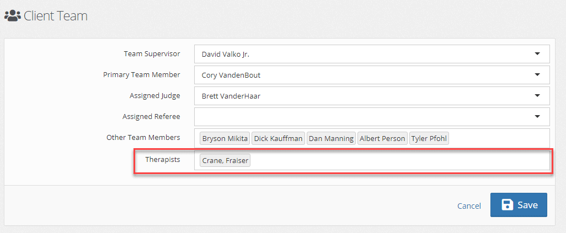Expand the Assigned Judge dropdown arrow
The height and width of the screenshot is (233, 566).
coord(537,96)
